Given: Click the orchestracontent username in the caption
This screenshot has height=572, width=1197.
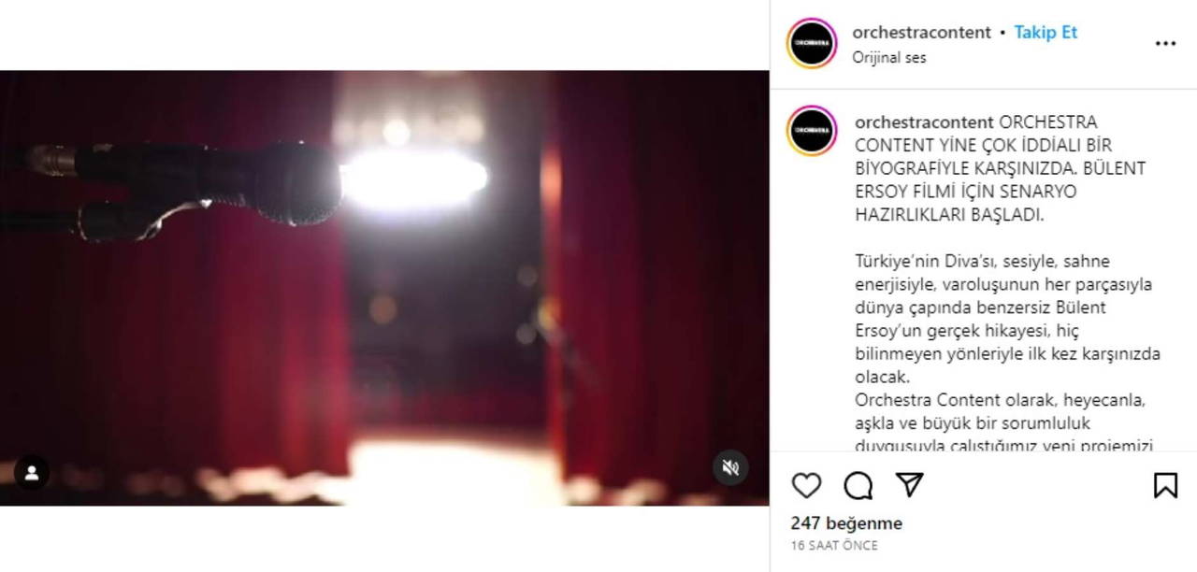Looking at the screenshot, I should pyautogui.click(x=924, y=122).
